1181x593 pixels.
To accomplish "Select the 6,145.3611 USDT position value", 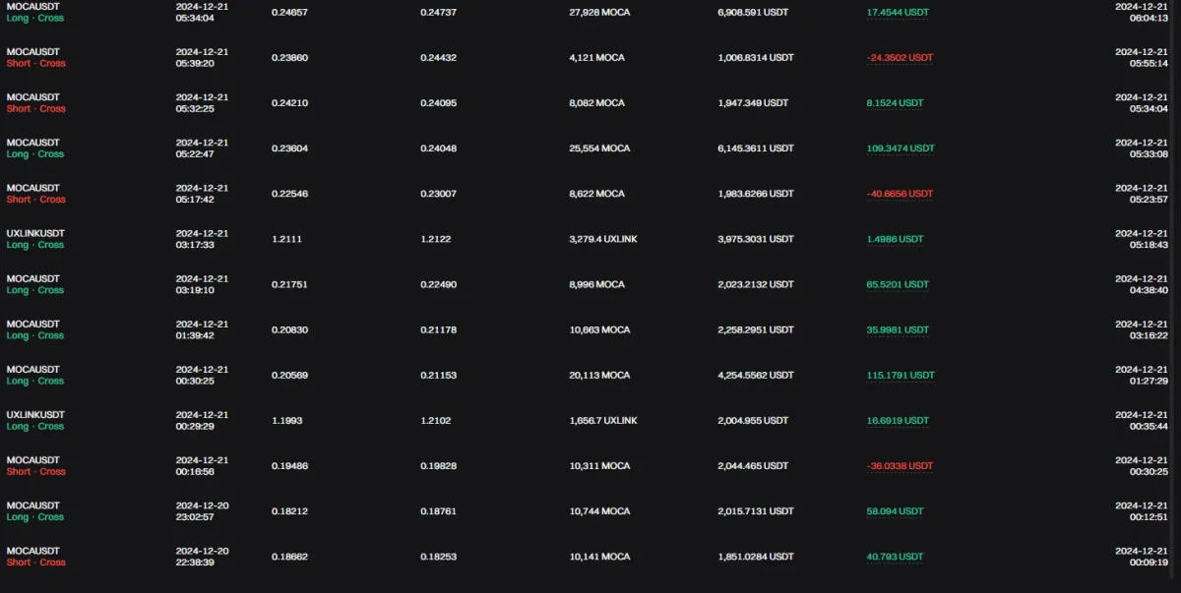I will click(x=756, y=148).
